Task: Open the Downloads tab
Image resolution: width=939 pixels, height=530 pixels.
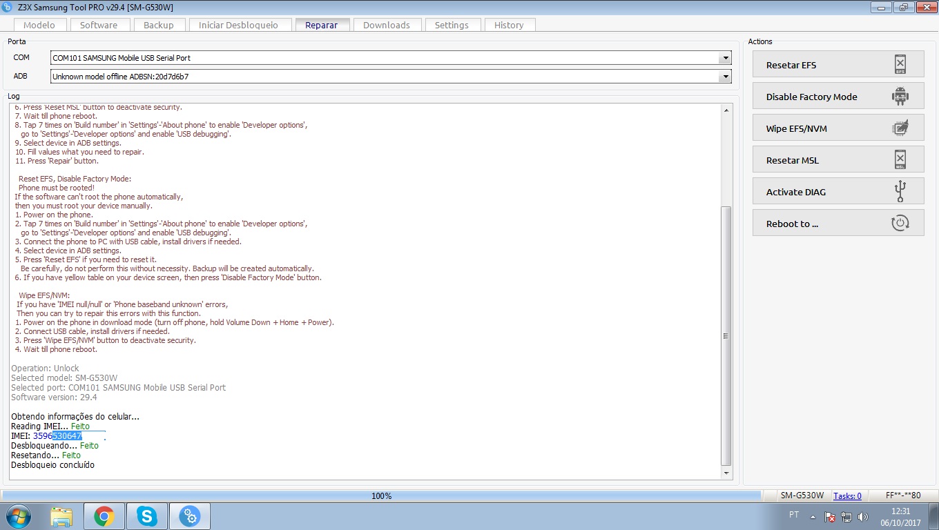Action: pyautogui.click(x=387, y=25)
